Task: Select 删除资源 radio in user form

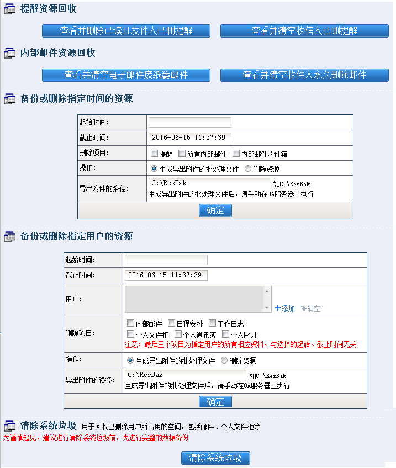Action: (224, 360)
